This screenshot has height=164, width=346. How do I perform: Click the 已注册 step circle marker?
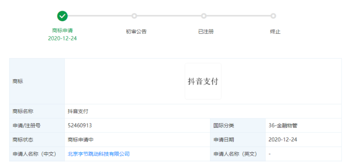(x=204, y=16)
